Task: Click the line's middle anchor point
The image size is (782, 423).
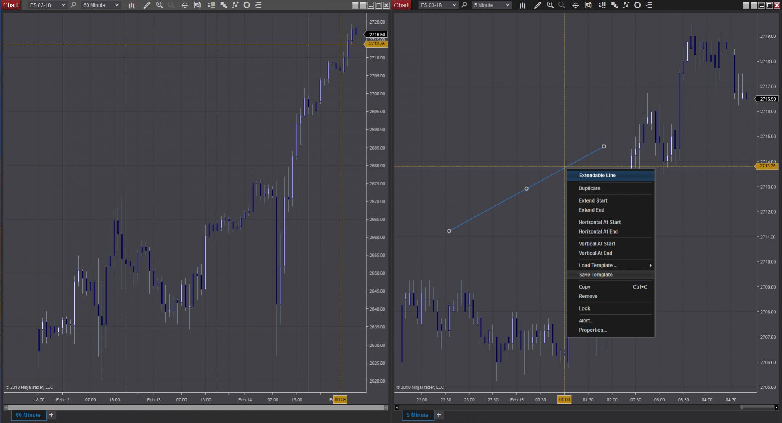Action: (x=527, y=189)
